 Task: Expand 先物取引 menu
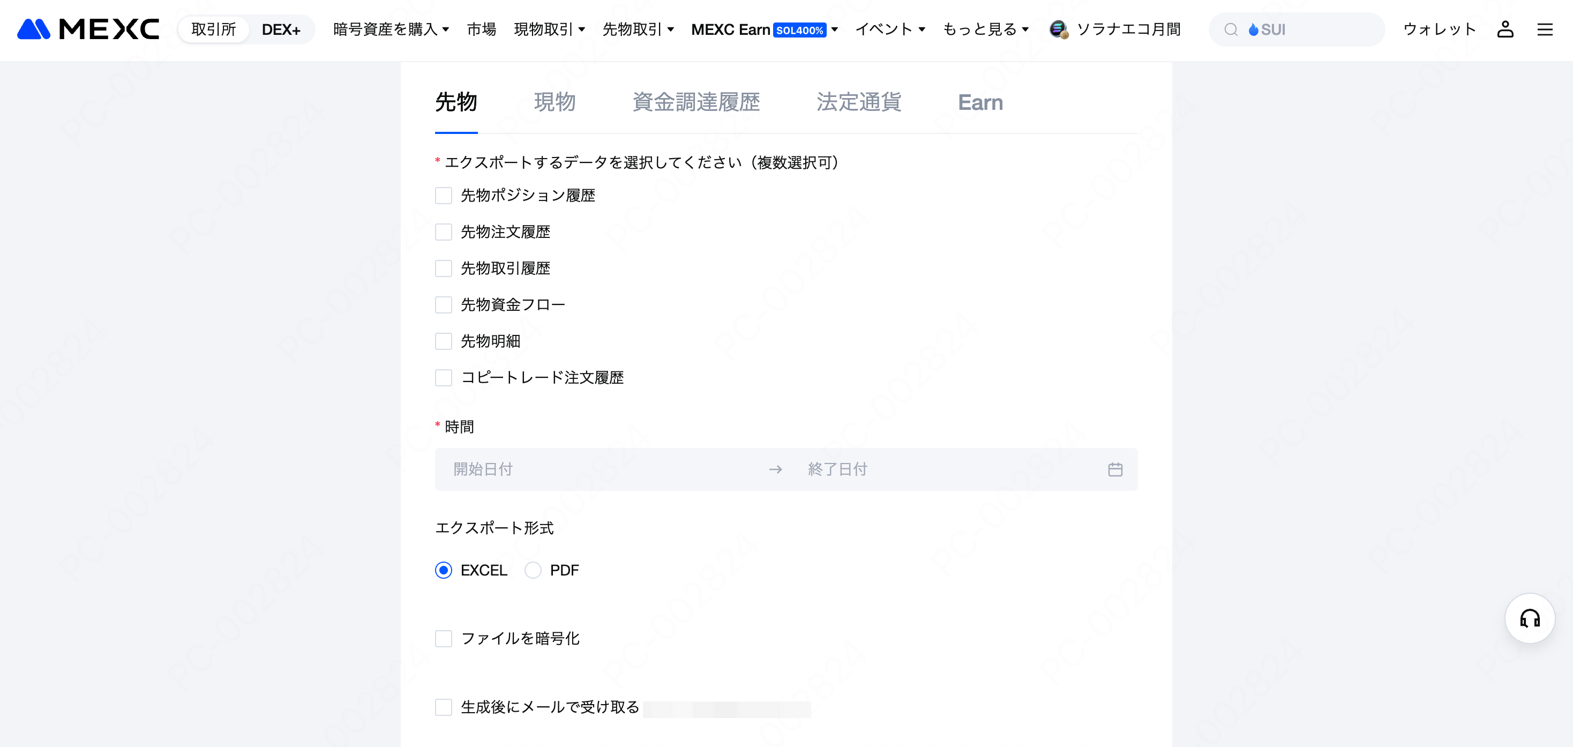tap(638, 29)
